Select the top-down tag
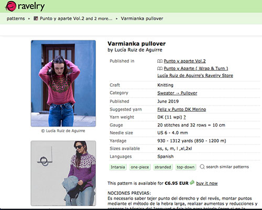 point(185,167)
